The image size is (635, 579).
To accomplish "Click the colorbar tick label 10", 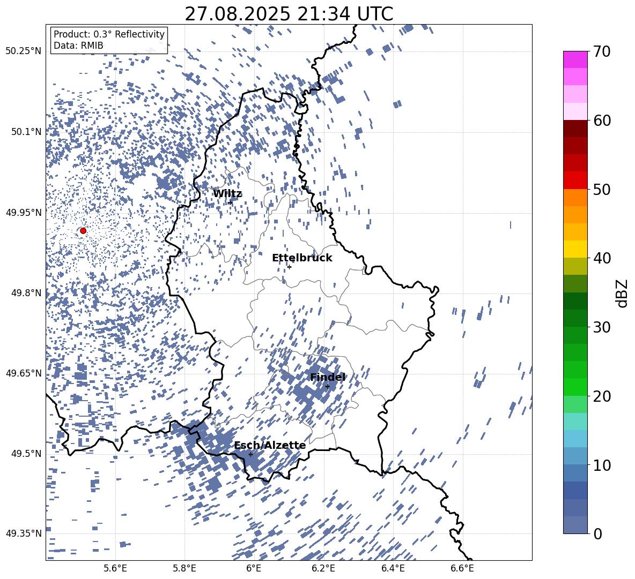I will 602,465.
